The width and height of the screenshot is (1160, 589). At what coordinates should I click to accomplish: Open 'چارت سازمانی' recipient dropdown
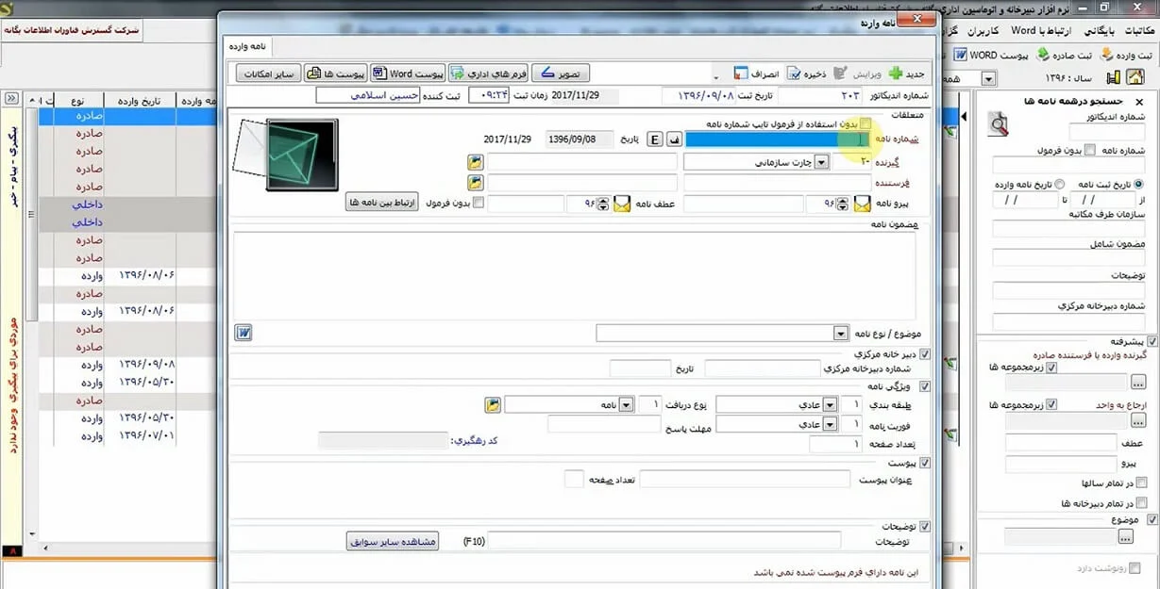821,162
